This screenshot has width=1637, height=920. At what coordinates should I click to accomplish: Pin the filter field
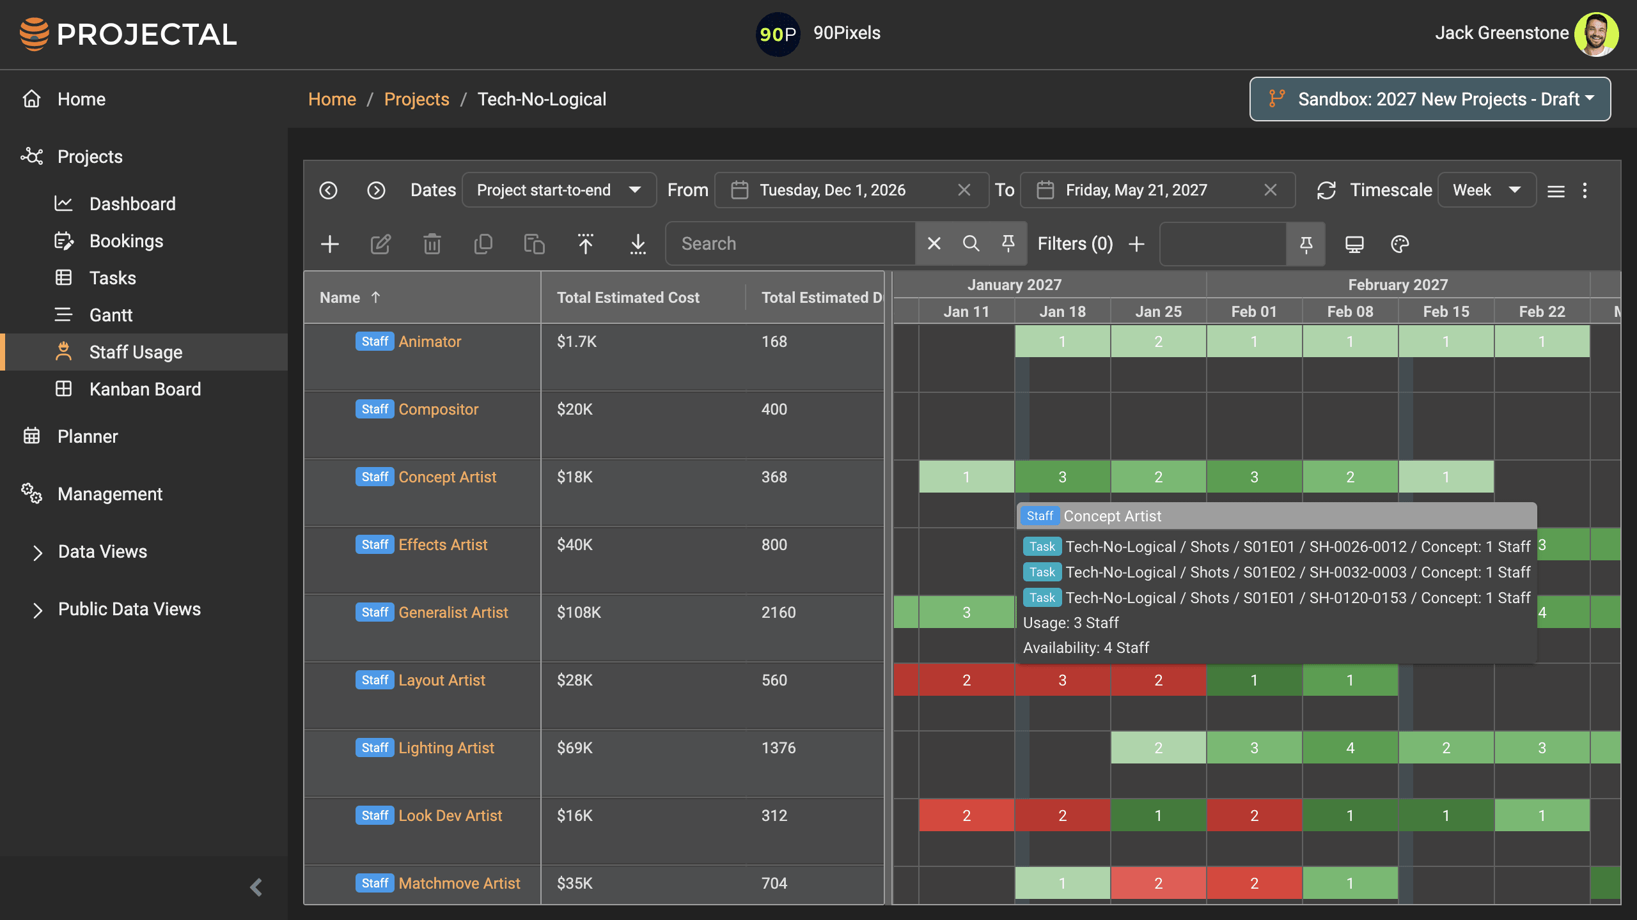click(x=1306, y=244)
